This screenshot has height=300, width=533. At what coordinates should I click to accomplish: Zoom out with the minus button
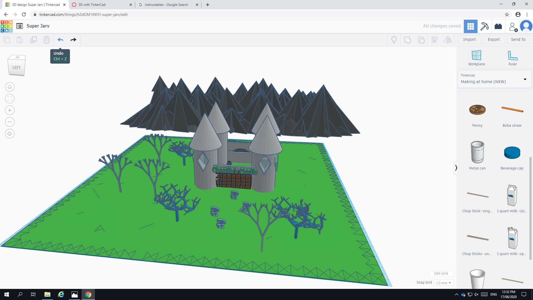tap(10, 122)
